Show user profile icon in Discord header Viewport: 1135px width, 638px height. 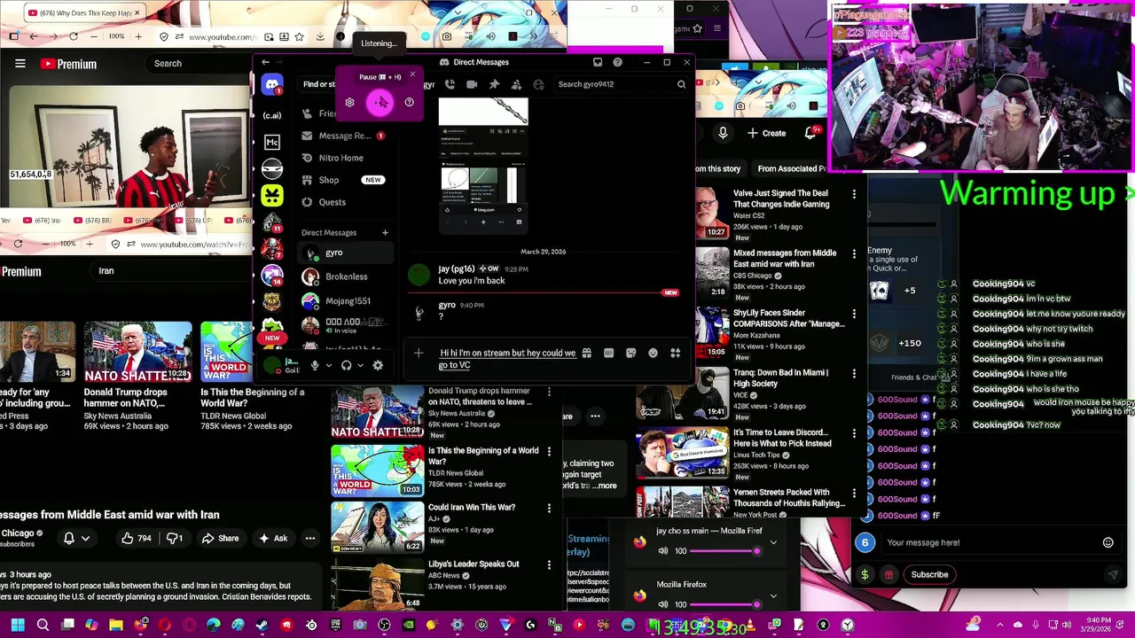(538, 84)
